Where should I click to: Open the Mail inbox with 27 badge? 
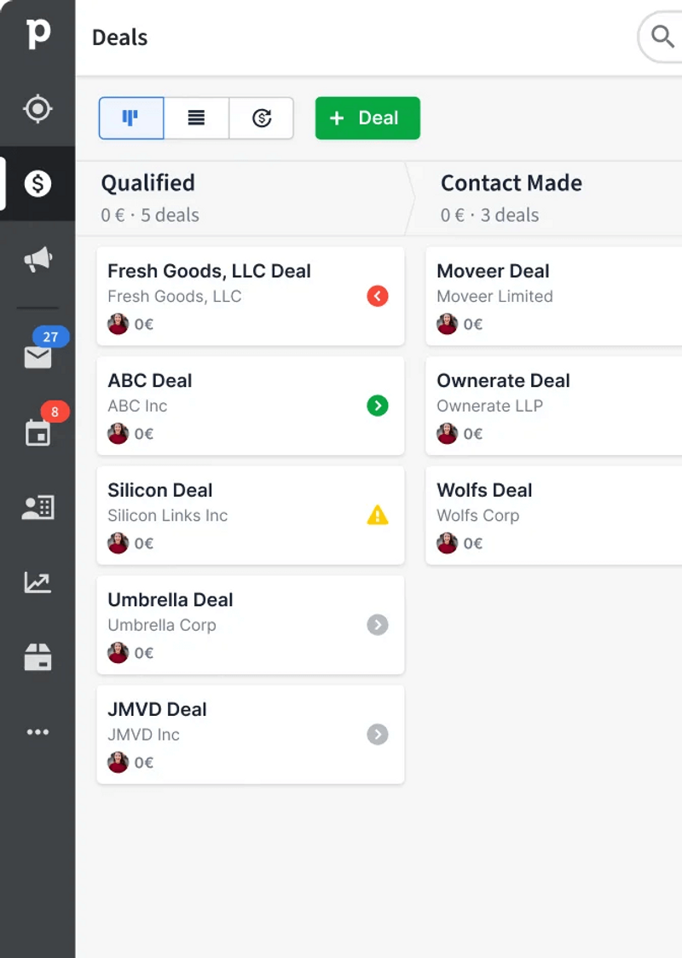point(38,357)
